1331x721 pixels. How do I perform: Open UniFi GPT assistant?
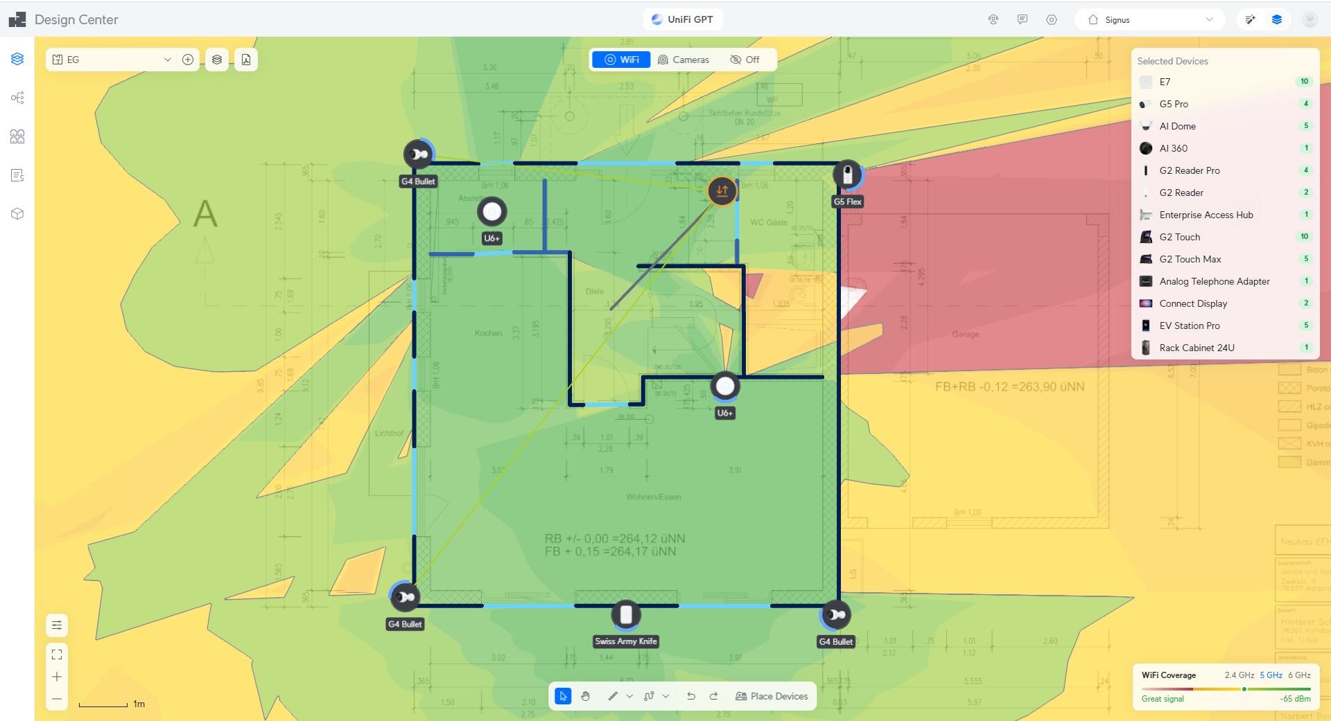click(683, 19)
